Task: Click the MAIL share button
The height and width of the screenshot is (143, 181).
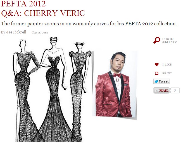Action: pos(161,91)
